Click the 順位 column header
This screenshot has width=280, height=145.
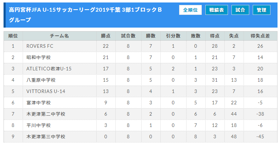click(13, 36)
